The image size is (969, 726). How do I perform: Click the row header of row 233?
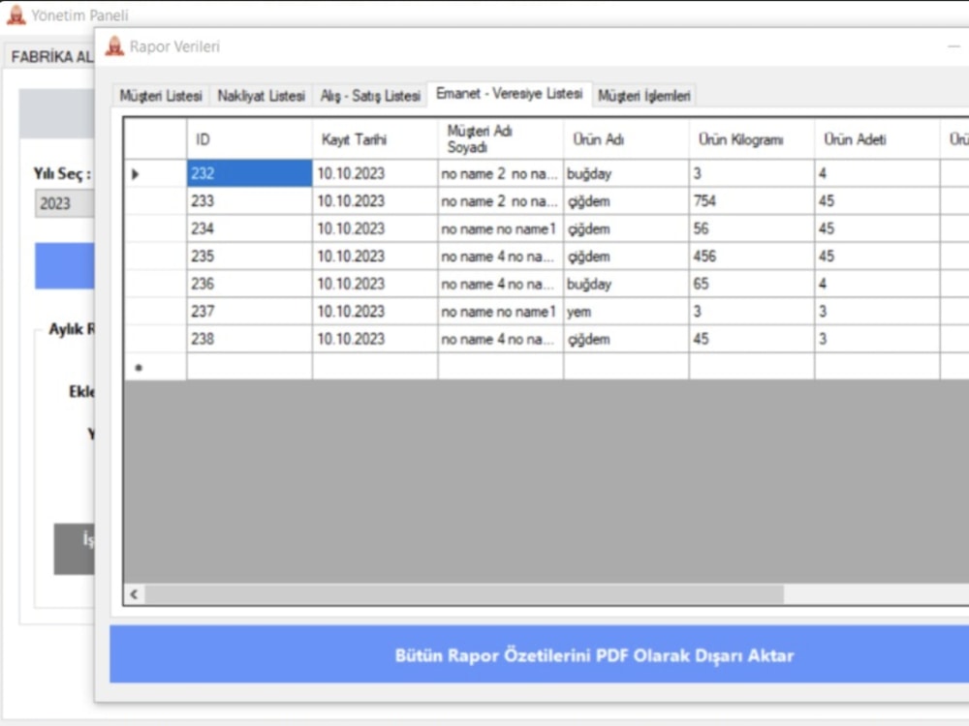click(x=155, y=201)
